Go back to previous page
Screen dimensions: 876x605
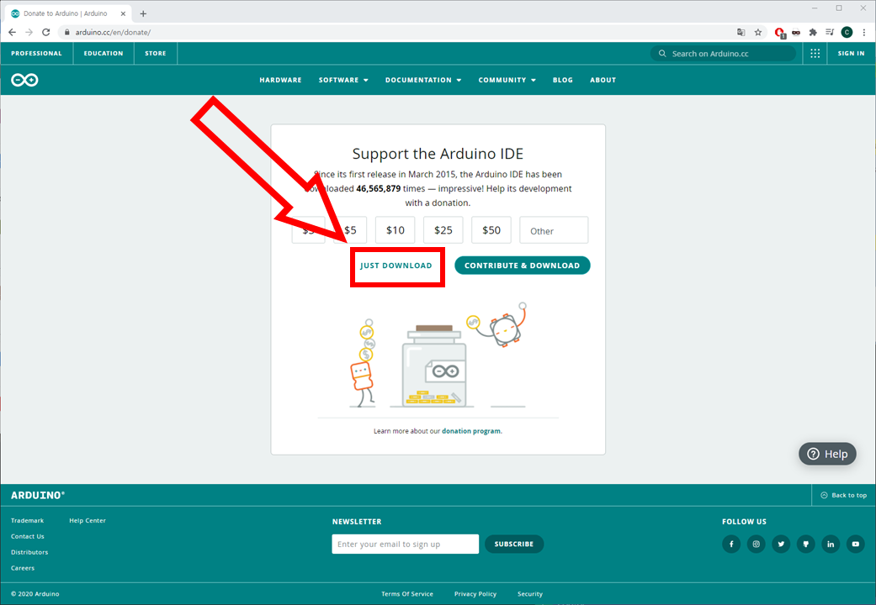pyautogui.click(x=13, y=33)
